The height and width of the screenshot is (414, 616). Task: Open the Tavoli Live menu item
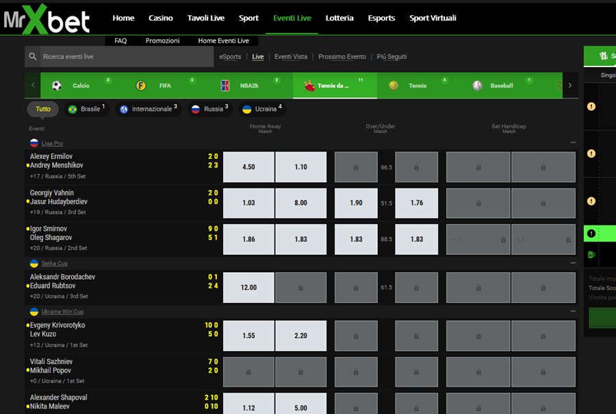(x=206, y=18)
